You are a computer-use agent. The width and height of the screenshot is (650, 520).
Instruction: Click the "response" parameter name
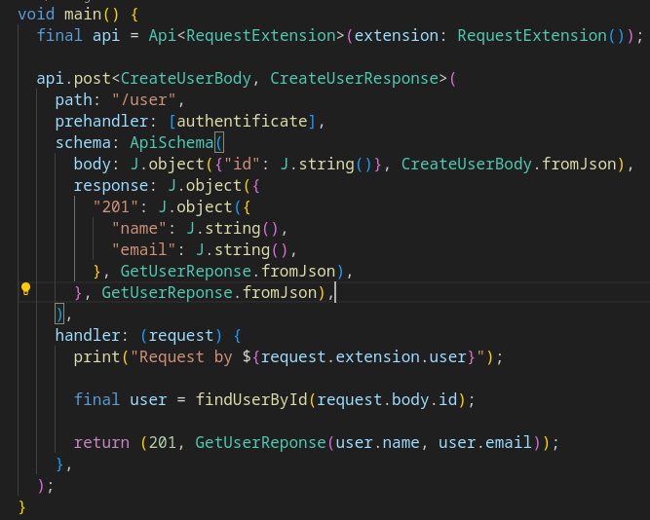tap(111, 186)
